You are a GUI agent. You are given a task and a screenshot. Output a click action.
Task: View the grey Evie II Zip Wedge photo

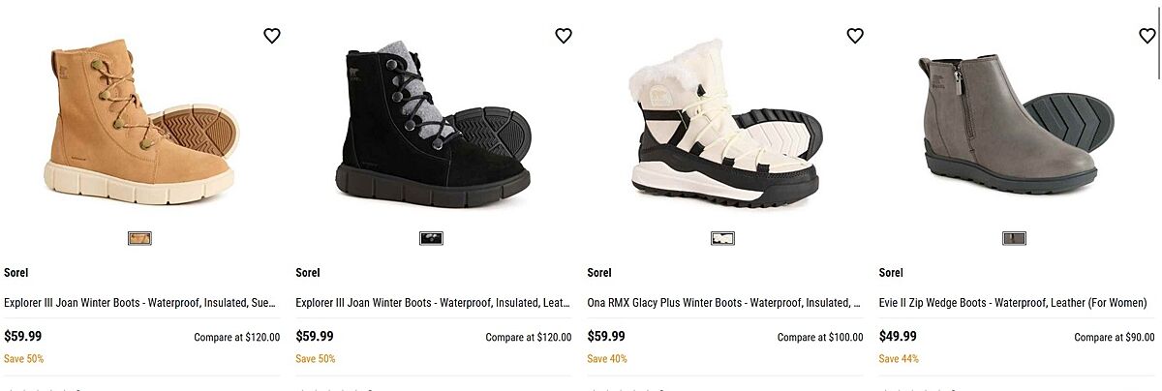pyautogui.click(x=1014, y=121)
